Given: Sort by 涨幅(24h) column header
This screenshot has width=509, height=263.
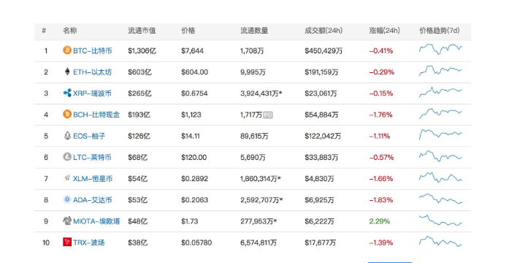Looking at the screenshot, I should (384, 31).
